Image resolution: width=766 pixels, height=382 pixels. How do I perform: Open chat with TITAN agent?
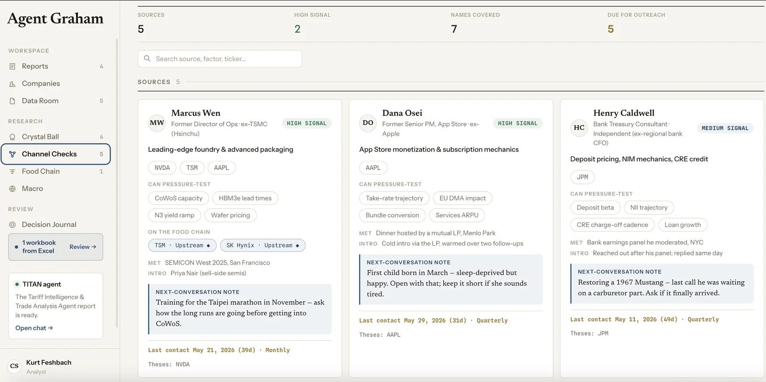[34, 328]
